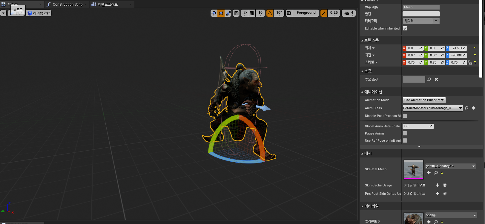
Task: Click the goblin Skeletal Mesh thumbnail
Action: 414,169
